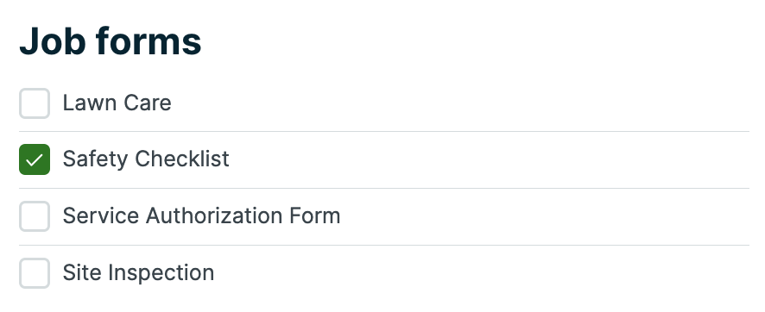Tick the Service Authorization Form checkbox
The height and width of the screenshot is (312, 765).
(35, 216)
